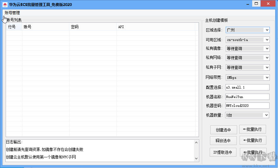278x168 pixels.
Task: Click 批量执行 button next to 创建选中
Action: point(252,129)
